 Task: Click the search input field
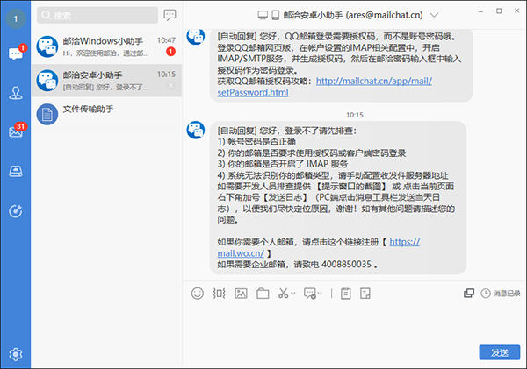coord(97,15)
